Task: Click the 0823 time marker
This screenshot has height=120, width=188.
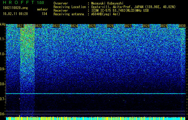Action: (56, 26)
